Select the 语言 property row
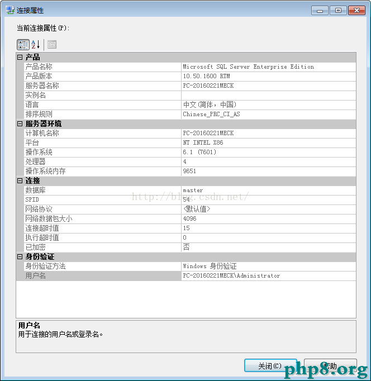 [190, 104]
